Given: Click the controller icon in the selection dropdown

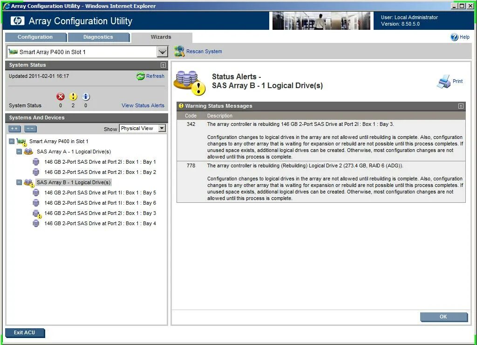Looking at the screenshot, I should click(x=13, y=52).
